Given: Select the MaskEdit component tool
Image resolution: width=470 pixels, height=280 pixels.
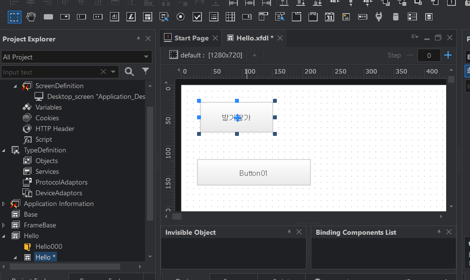Looking at the screenshot, I should point(98,17).
